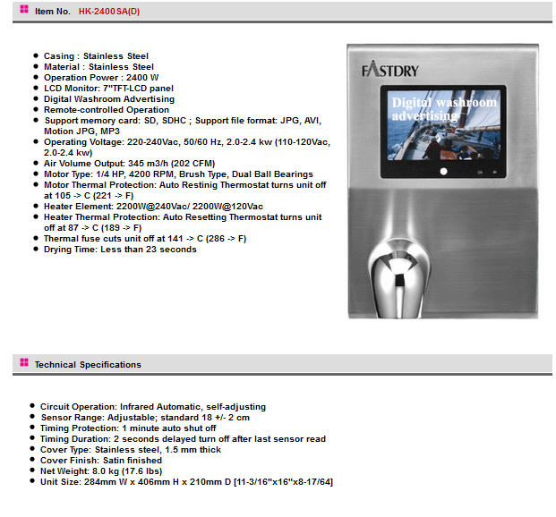The image size is (556, 517).
Task: Click the 'LCD Monitor: 7"TFT-LCD panel' line
Action: tap(108, 89)
